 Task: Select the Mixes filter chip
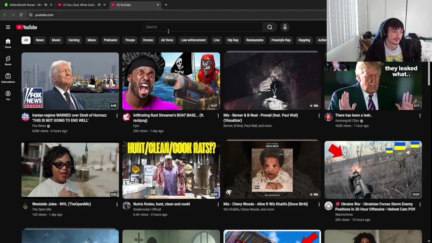coord(92,40)
